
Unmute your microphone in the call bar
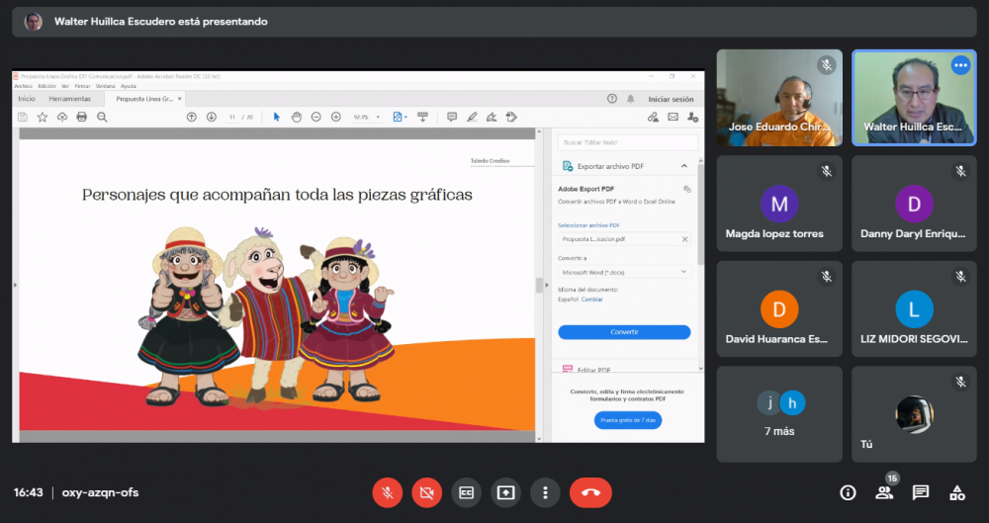click(388, 492)
